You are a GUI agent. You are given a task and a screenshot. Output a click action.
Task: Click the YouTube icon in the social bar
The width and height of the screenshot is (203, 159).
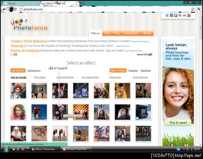point(189,15)
